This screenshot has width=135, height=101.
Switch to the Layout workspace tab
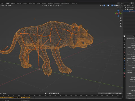tap(8, 3)
